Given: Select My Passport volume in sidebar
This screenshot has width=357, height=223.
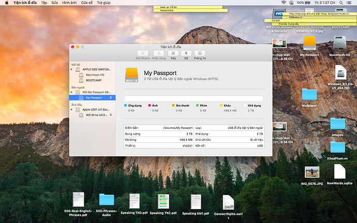Looking at the screenshot, I should pyautogui.click(x=93, y=97).
